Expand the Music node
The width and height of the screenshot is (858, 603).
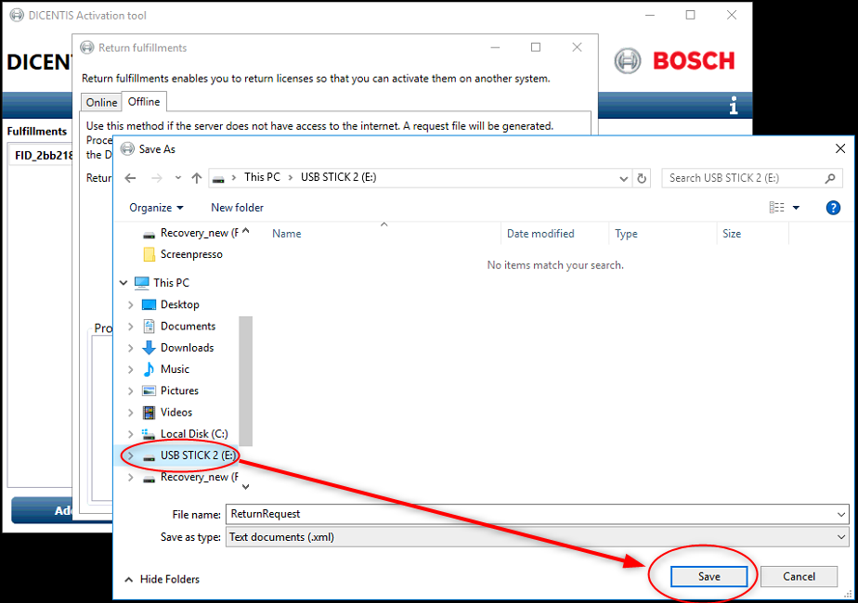pos(130,369)
